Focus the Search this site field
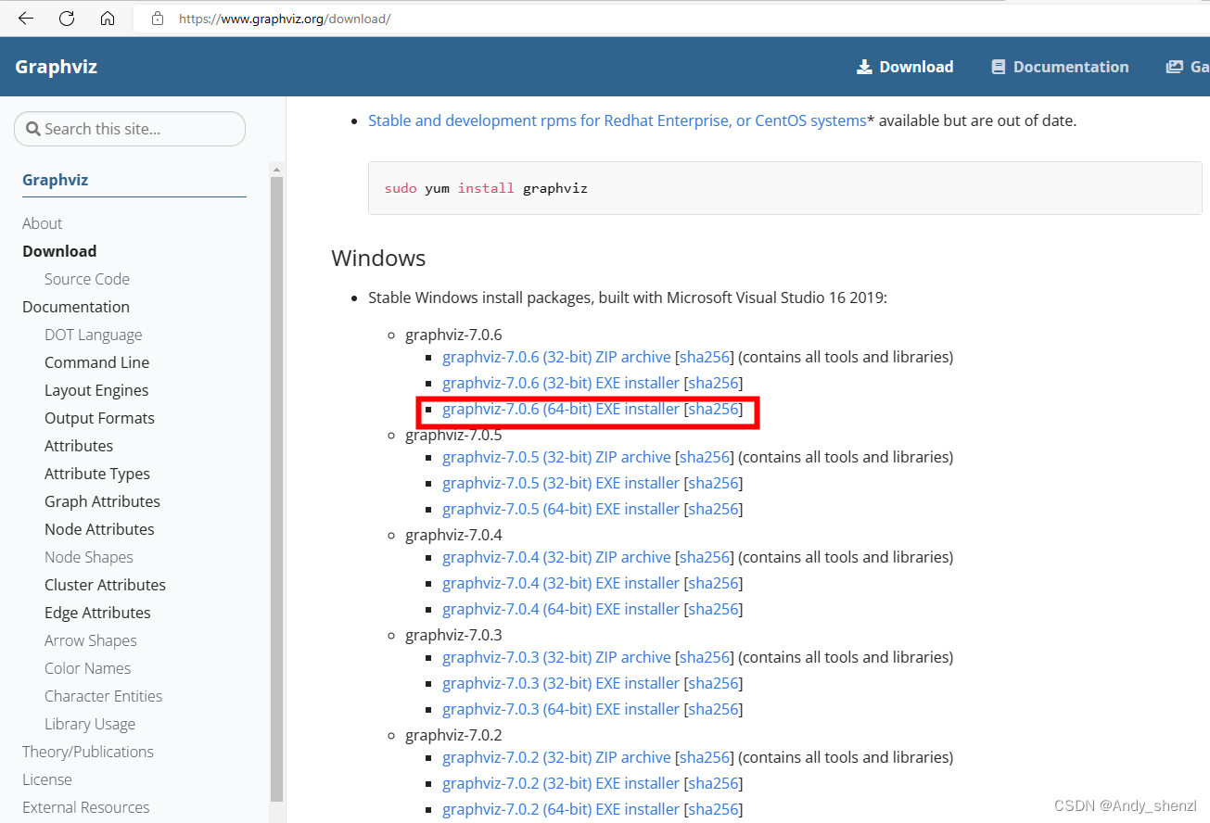1210x823 pixels. coord(130,129)
